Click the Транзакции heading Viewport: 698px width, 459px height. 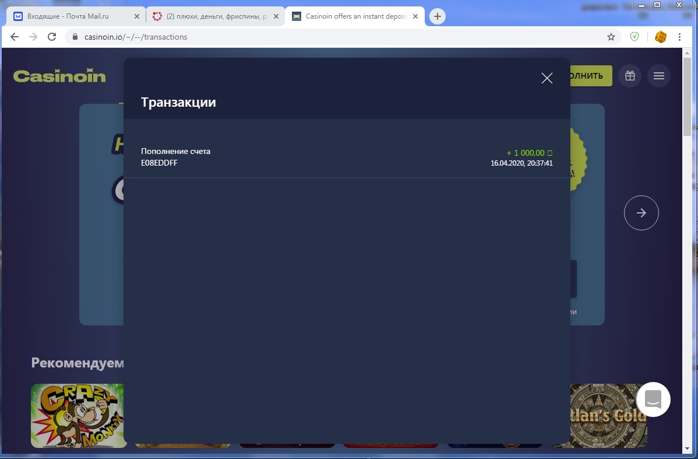178,103
